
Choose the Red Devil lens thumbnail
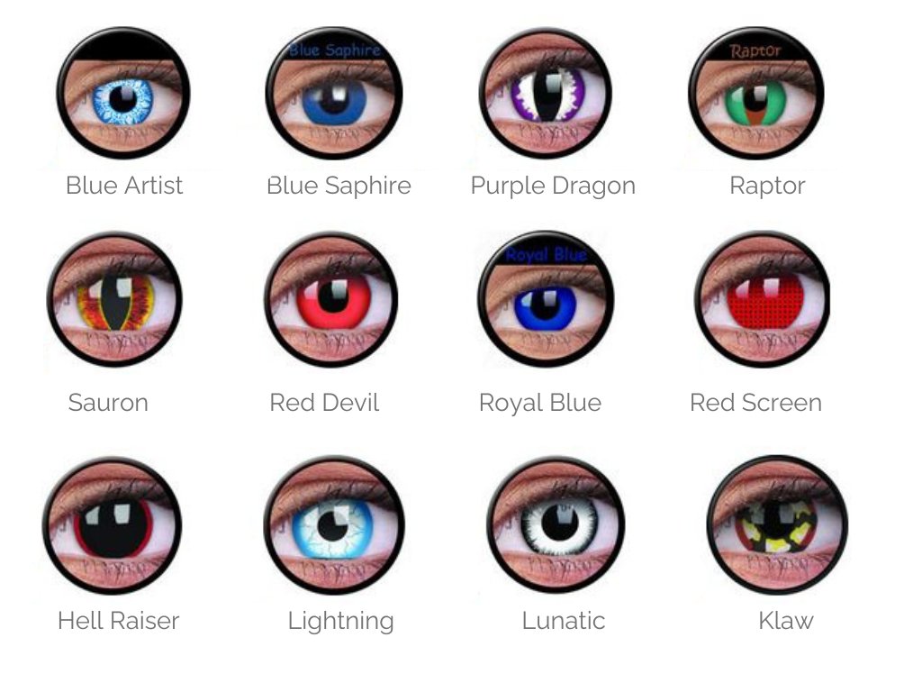[x=330, y=299]
